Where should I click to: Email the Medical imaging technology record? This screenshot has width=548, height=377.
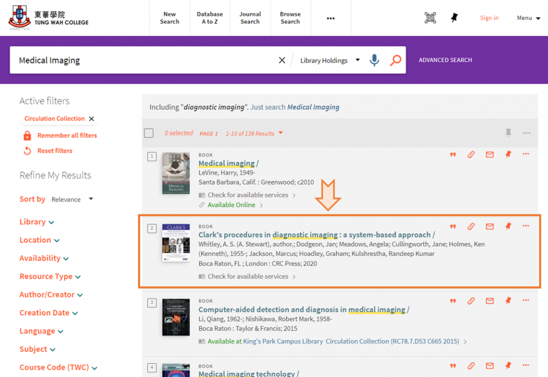click(489, 366)
